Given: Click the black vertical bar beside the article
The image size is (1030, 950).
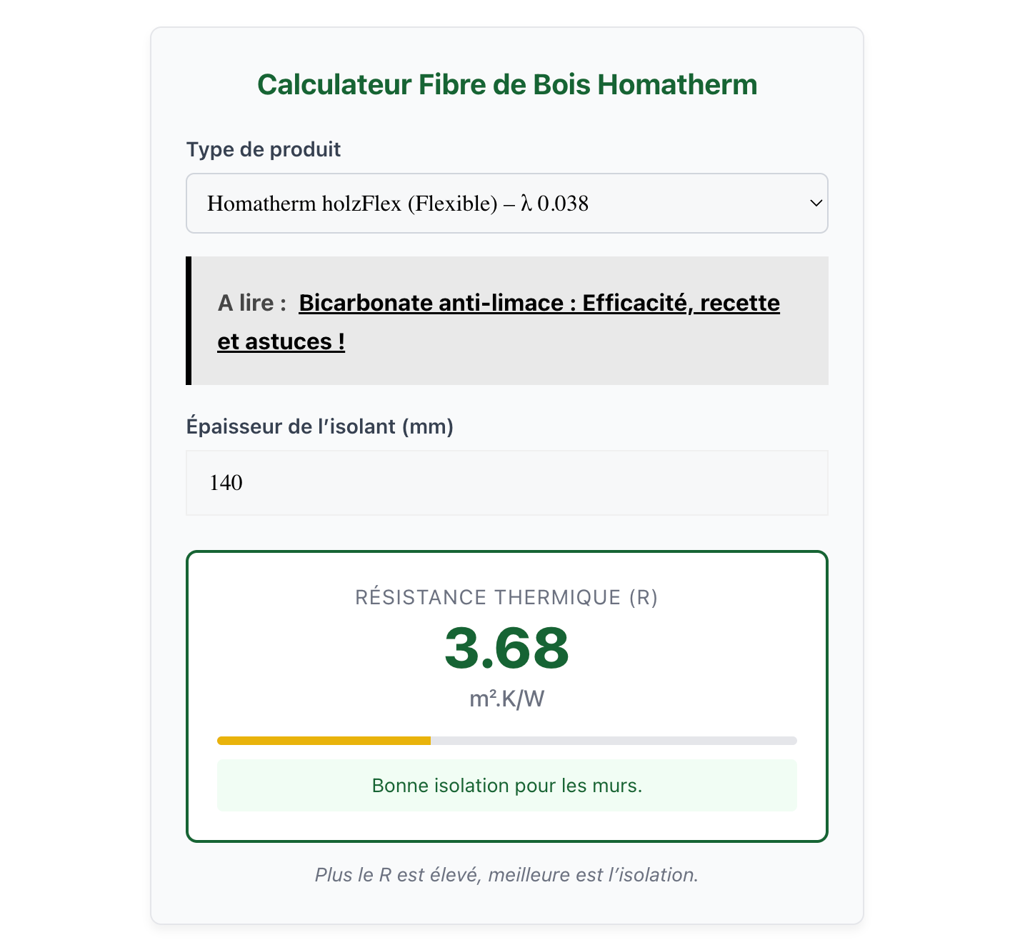Looking at the screenshot, I should [189, 320].
